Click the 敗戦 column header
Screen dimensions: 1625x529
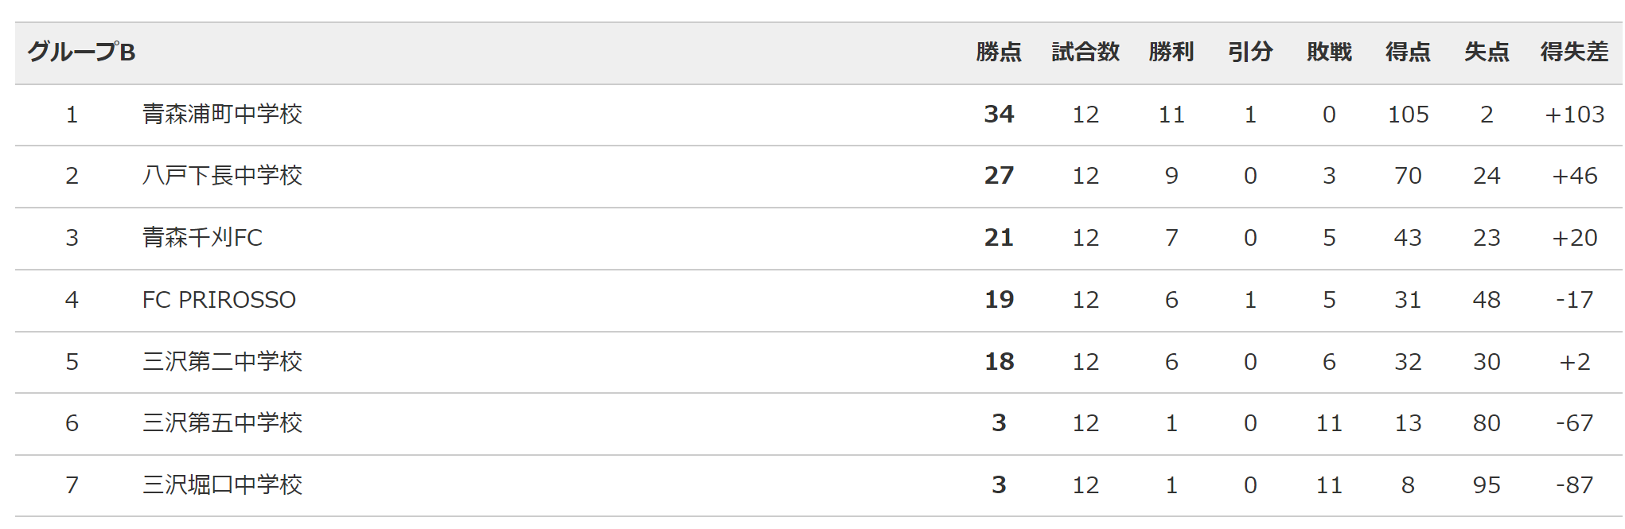1329,53
